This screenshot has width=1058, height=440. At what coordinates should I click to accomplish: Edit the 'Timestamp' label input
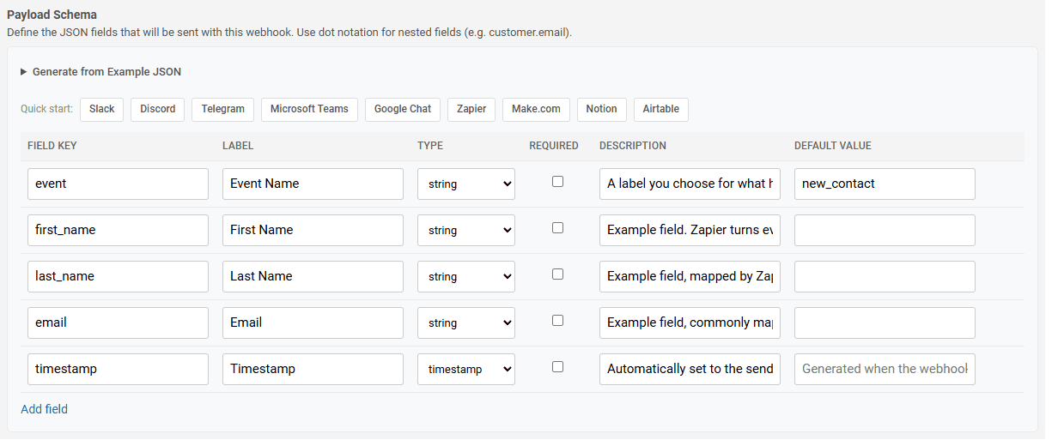point(313,369)
